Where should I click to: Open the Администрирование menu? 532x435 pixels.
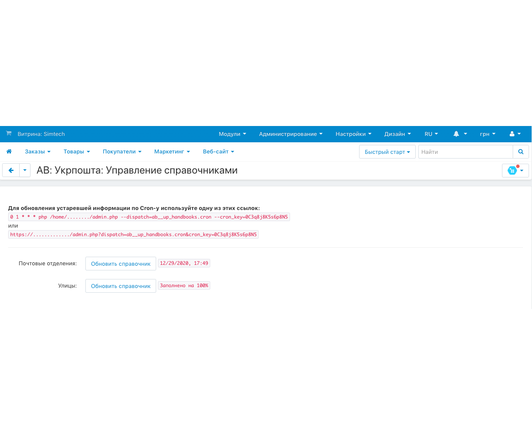pyautogui.click(x=290, y=134)
